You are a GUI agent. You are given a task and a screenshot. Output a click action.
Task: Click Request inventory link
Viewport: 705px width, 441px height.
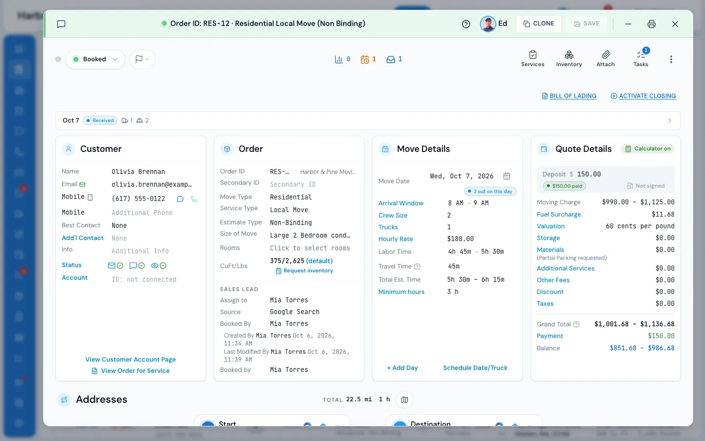coord(305,271)
